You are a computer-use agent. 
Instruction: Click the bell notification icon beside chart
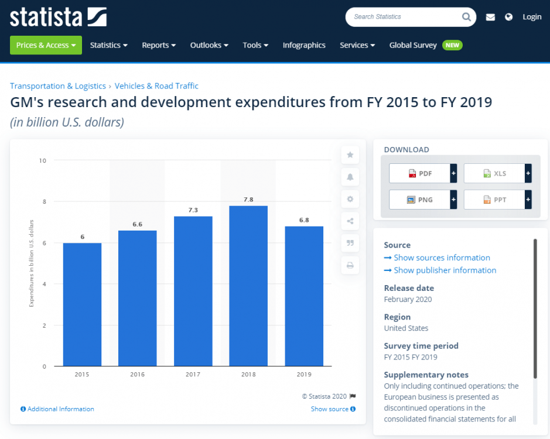350,177
